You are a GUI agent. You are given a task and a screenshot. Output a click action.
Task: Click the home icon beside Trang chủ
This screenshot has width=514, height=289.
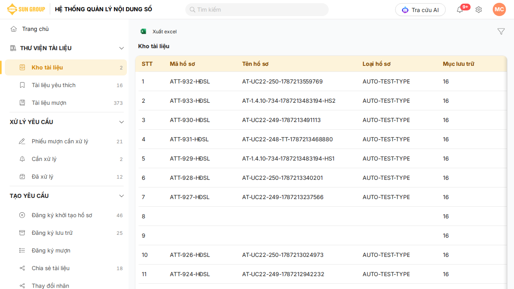14,29
